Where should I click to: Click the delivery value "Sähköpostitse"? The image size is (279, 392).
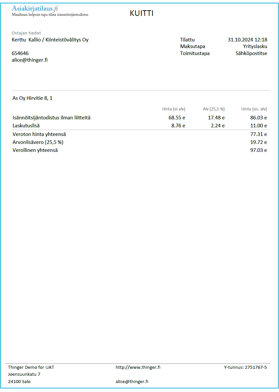click(251, 53)
